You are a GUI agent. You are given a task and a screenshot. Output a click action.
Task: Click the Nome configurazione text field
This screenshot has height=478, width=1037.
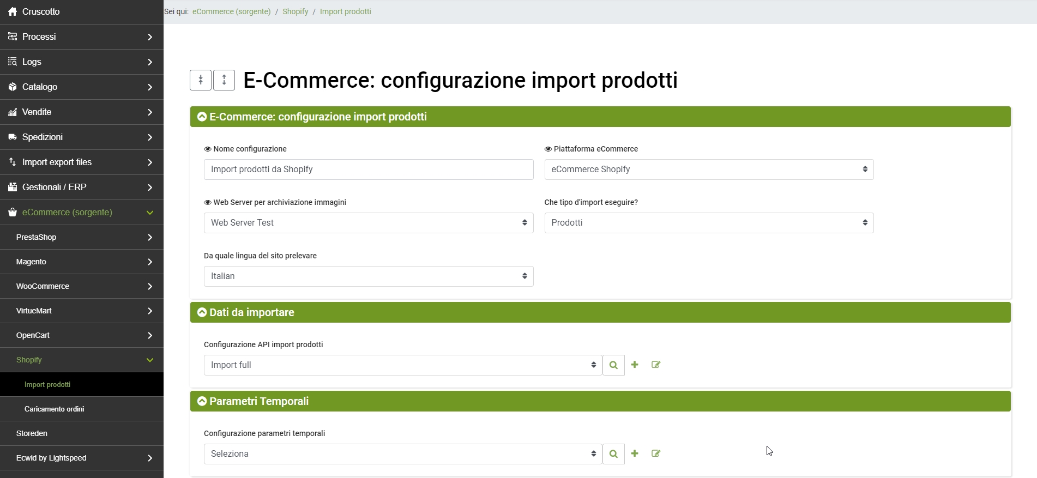(368, 170)
